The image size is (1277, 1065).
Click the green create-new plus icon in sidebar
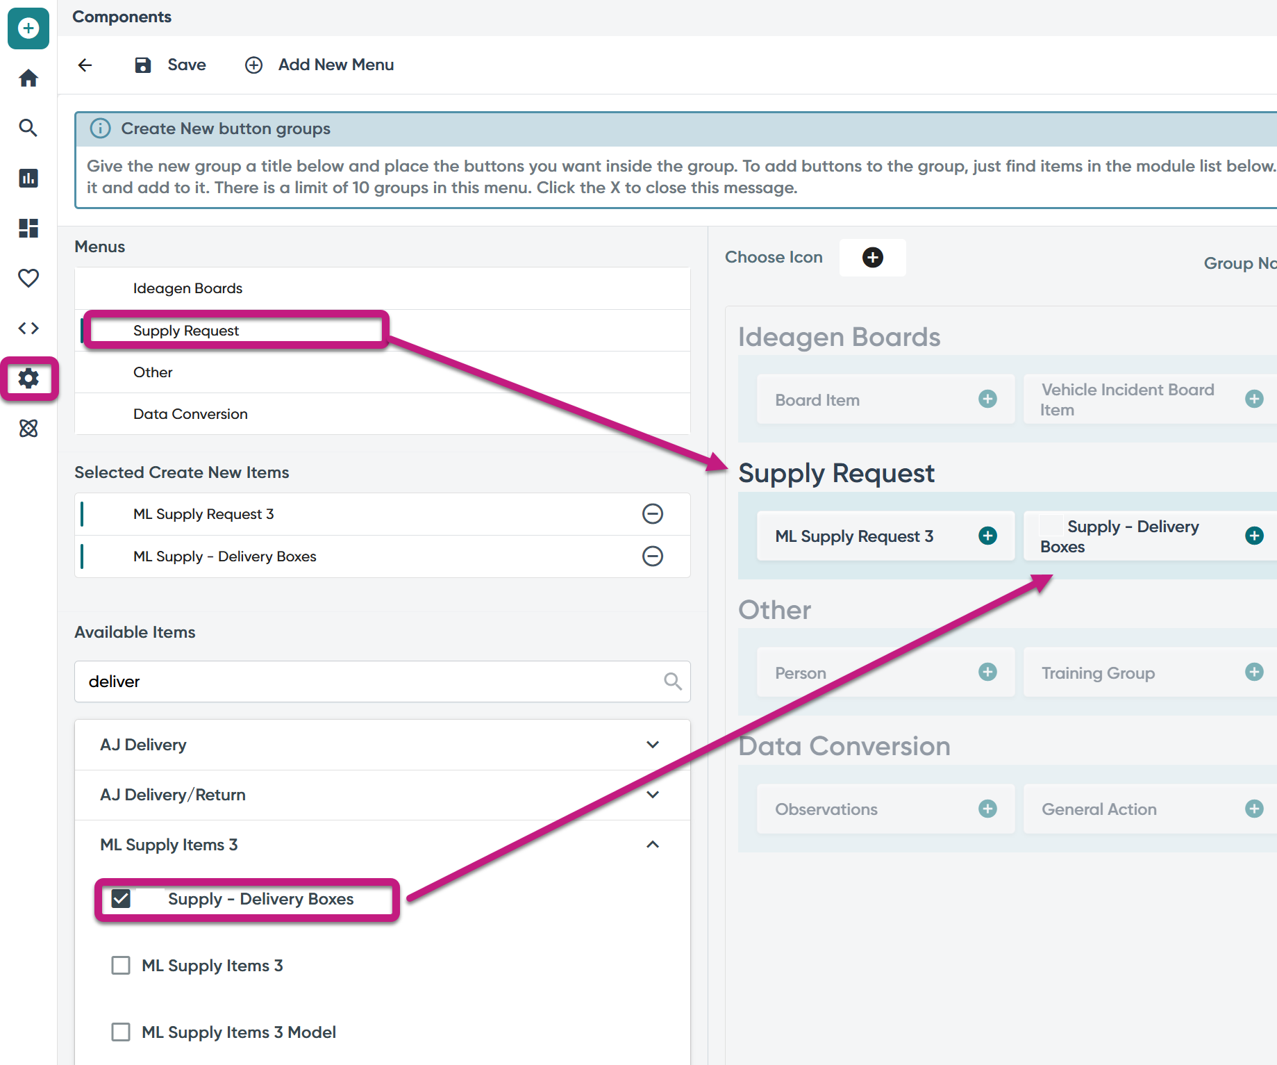click(28, 28)
